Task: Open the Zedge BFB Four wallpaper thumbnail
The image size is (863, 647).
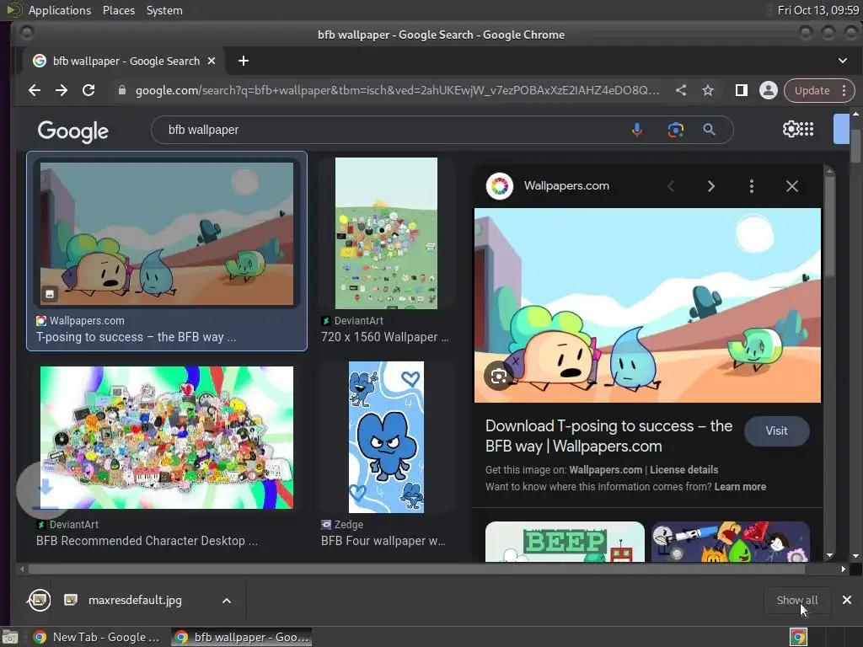Action: click(386, 437)
